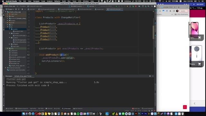The width and height of the screenshot is (206, 116).
Task: Add nokia product to cart in emulator
Action: point(200,64)
